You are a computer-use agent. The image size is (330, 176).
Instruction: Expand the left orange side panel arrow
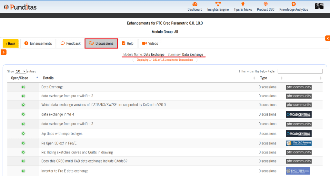pyautogui.click(x=3, y=52)
